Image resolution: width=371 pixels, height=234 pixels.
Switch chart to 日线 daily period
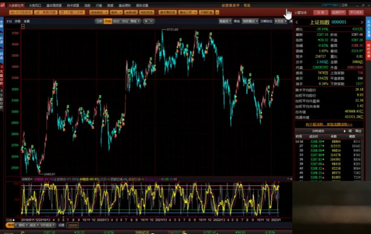tap(108, 21)
